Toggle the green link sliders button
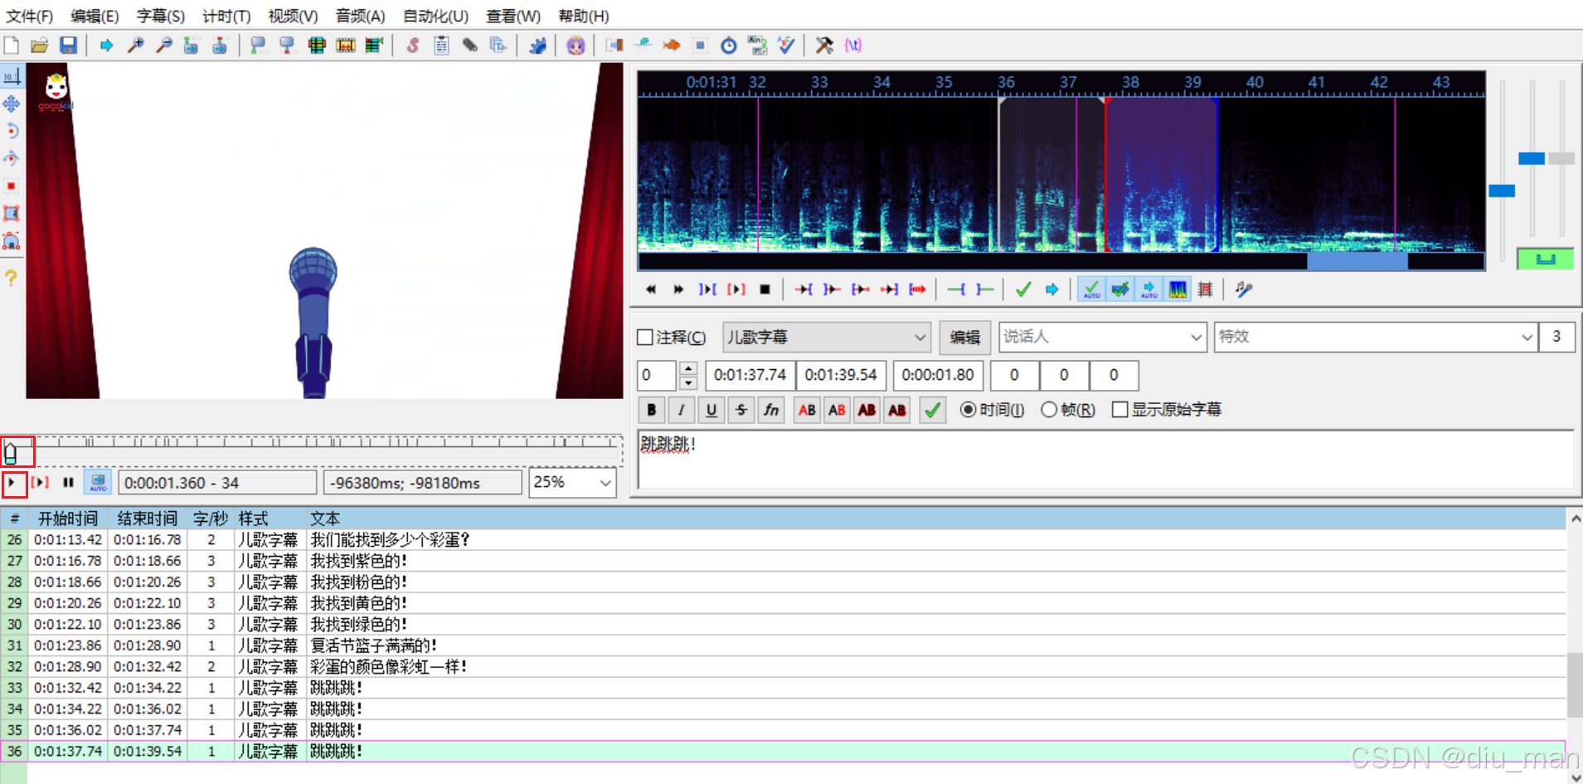The image size is (1583, 784). pyautogui.click(x=1545, y=260)
